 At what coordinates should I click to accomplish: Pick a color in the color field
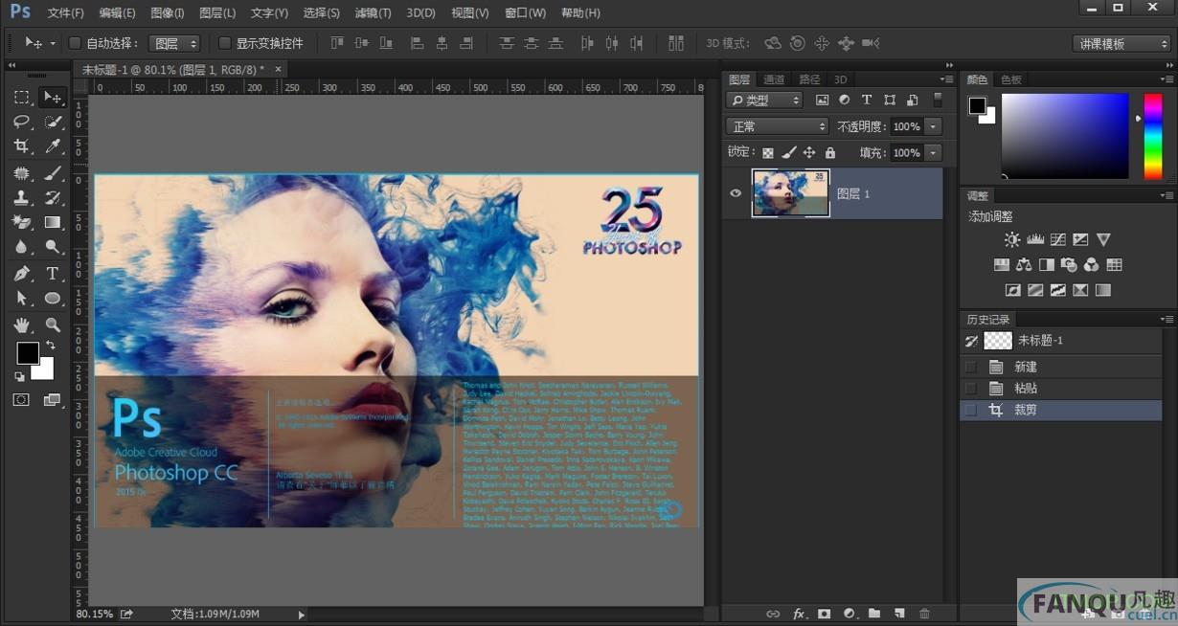1065,136
